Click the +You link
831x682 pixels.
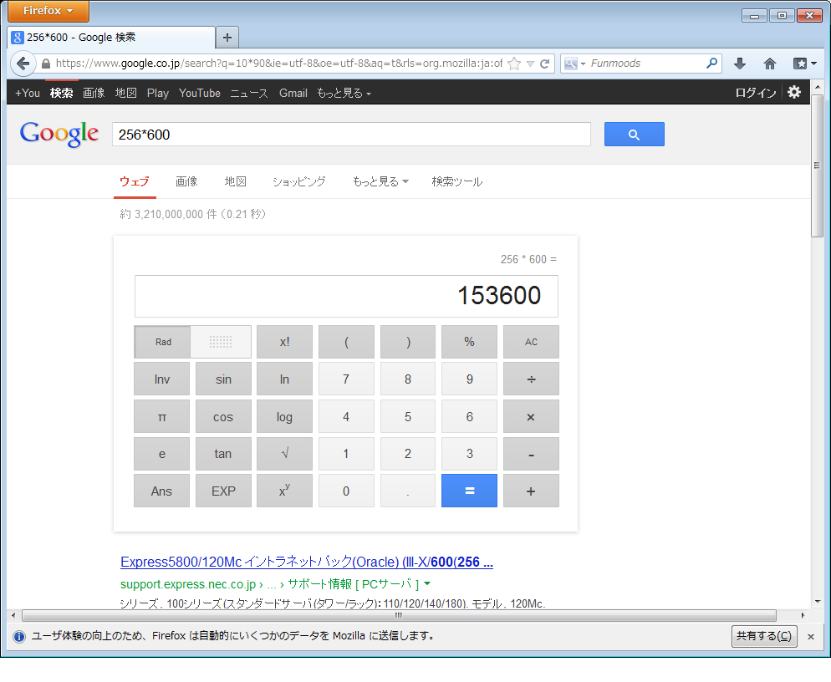tap(28, 94)
